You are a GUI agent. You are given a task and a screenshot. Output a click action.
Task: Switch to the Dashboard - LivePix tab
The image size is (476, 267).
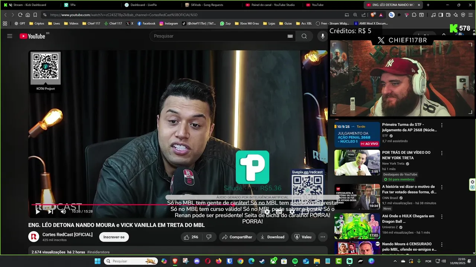pos(151,5)
